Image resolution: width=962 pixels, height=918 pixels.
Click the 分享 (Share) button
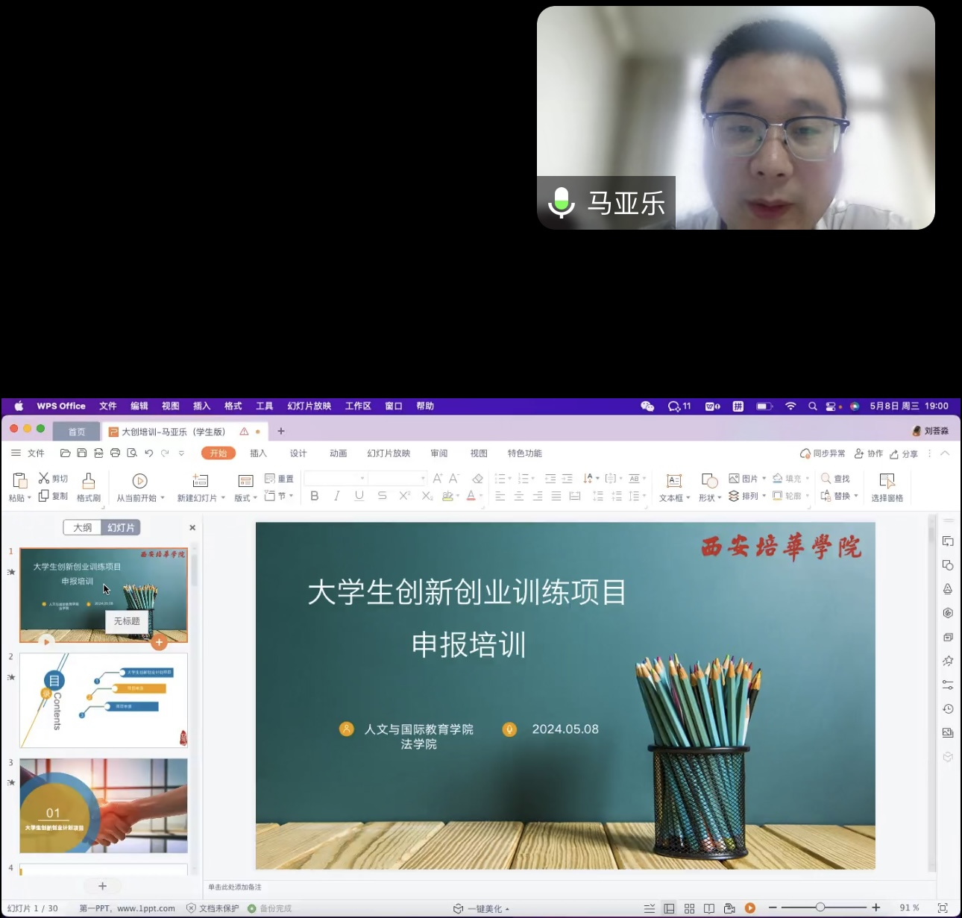tap(903, 453)
